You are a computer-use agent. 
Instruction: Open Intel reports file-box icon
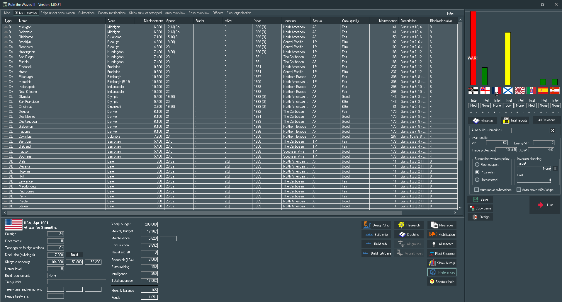506,120
